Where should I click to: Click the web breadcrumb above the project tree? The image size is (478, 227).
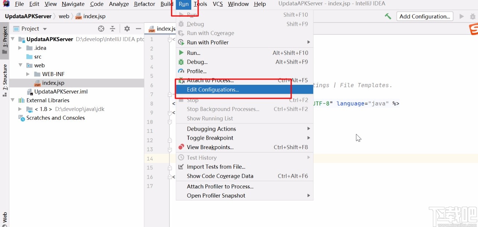64,16
